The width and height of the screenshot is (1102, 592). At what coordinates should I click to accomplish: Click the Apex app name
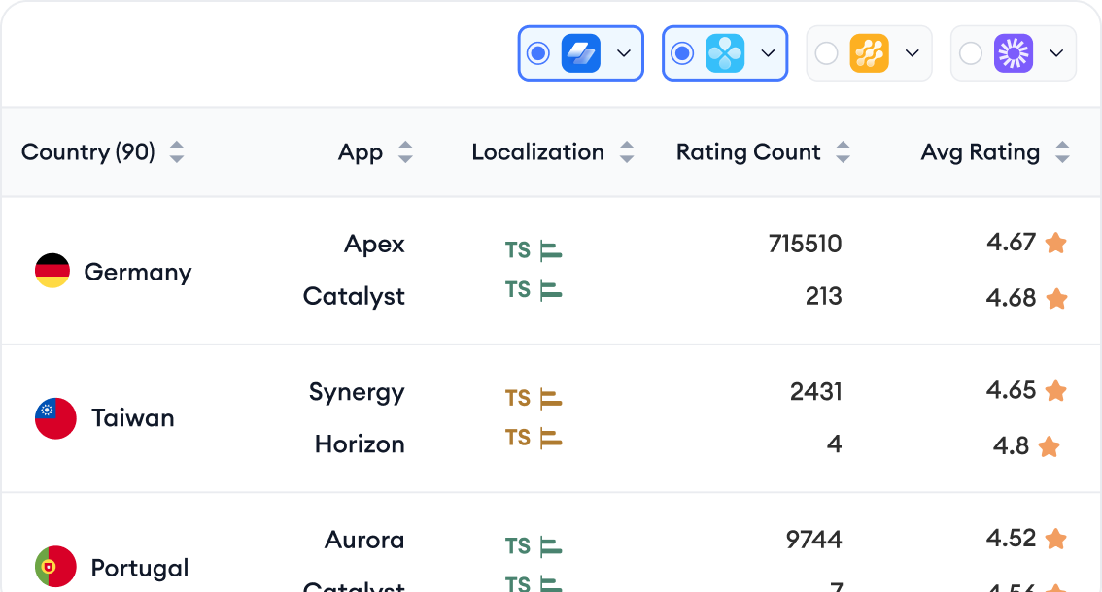point(374,245)
